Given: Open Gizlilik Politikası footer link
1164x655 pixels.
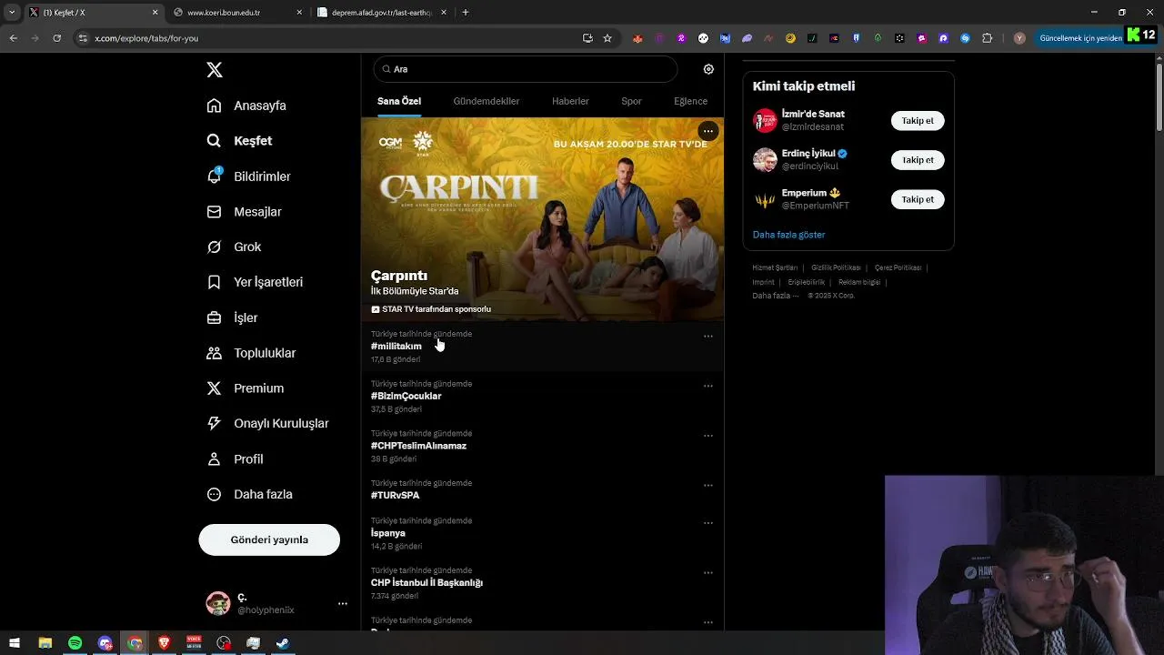Looking at the screenshot, I should click(x=836, y=267).
